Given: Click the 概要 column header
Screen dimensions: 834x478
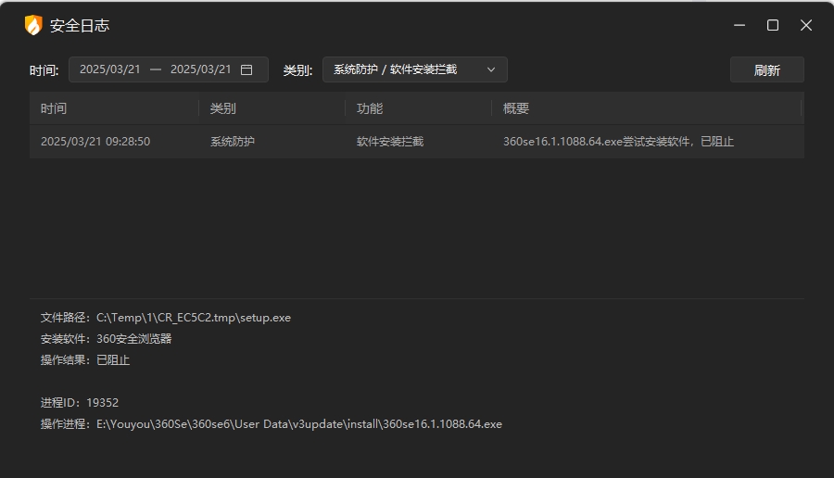Looking at the screenshot, I should pos(516,108).
